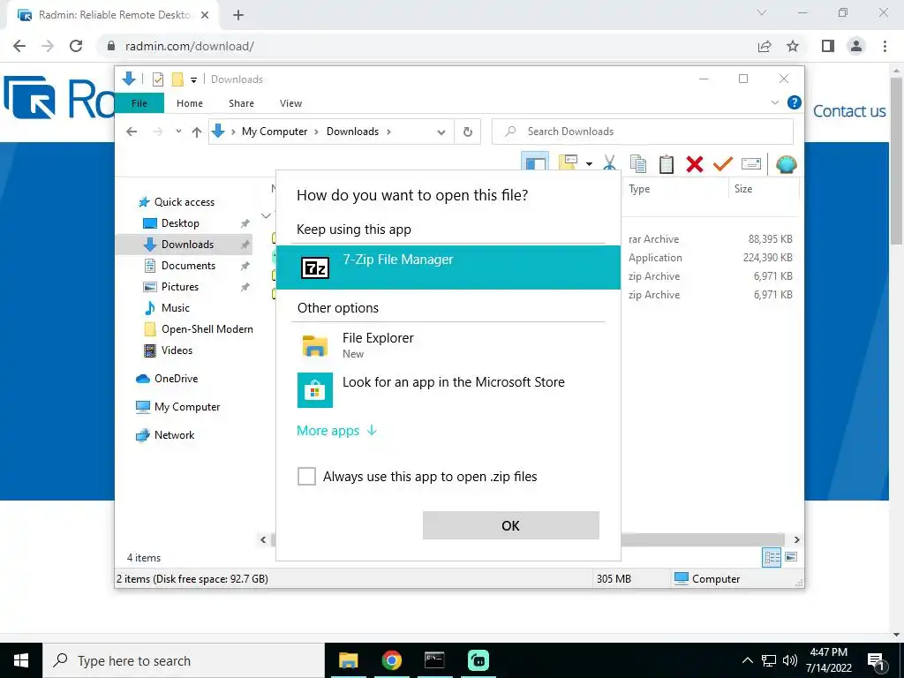
Task: Open Chrome side panel icon
Action: point(828,46)
